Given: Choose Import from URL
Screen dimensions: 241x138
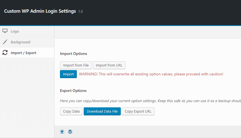Looking at the screenshot, I should [109, 65].
